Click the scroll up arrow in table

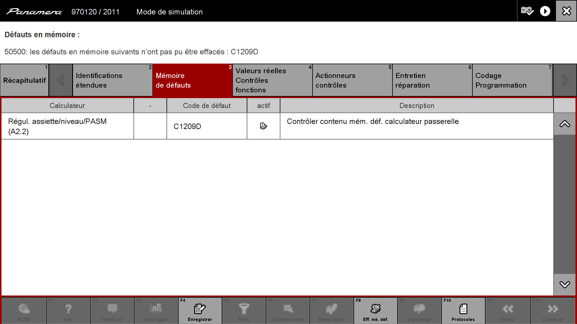coord(565,124)
